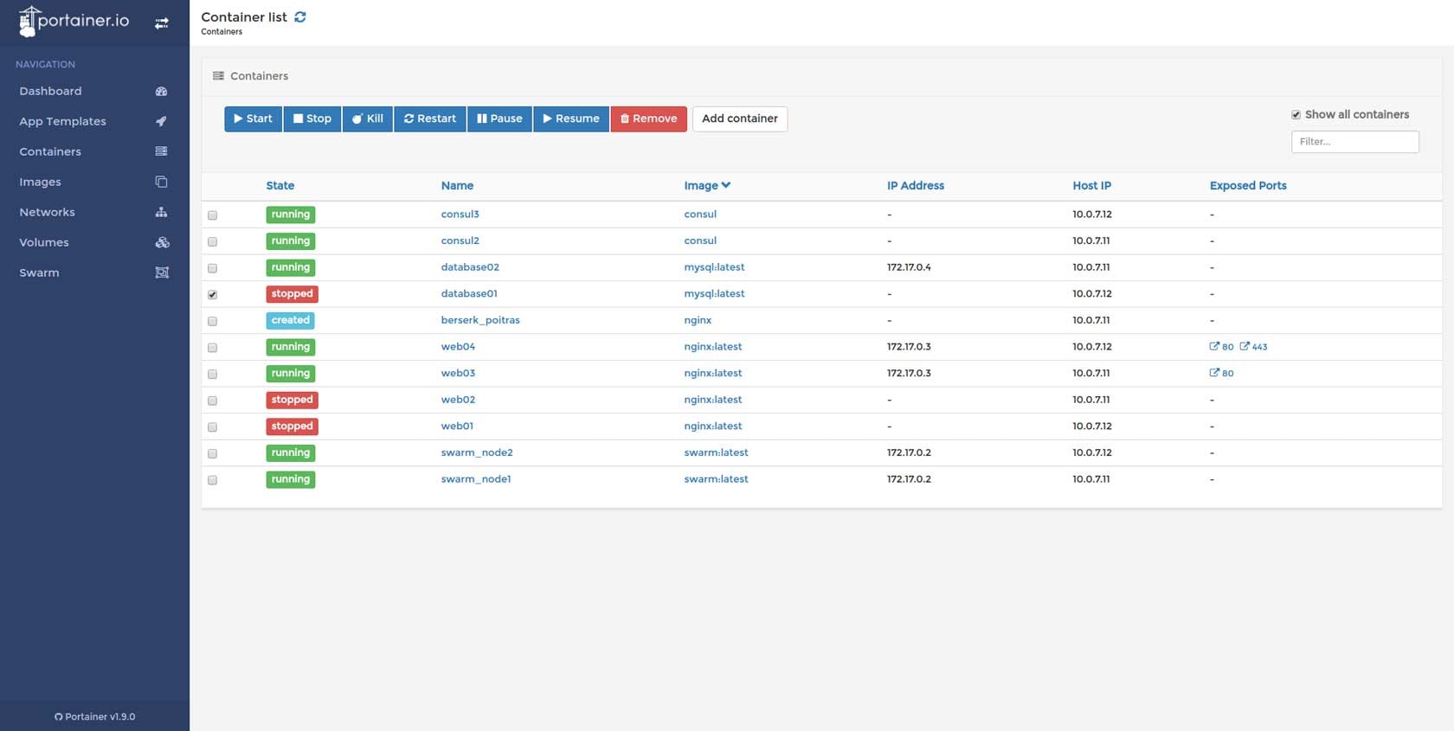Click the Add container button
1454x731 pixels.
pyautogui.click(x=740, y=119)
